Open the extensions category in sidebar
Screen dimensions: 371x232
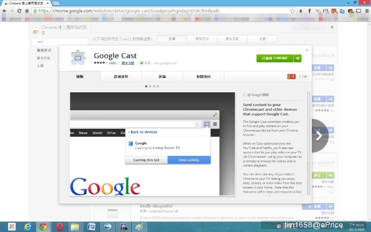pyautogui.click(x=43, y=58)
